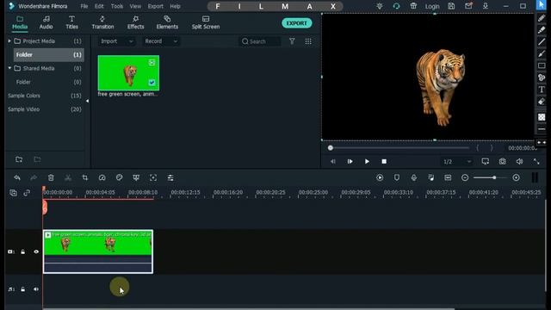Open the Record dropdown
This screenshot has height=310, width=551.
pyautogui.click(x=161, y=41)
